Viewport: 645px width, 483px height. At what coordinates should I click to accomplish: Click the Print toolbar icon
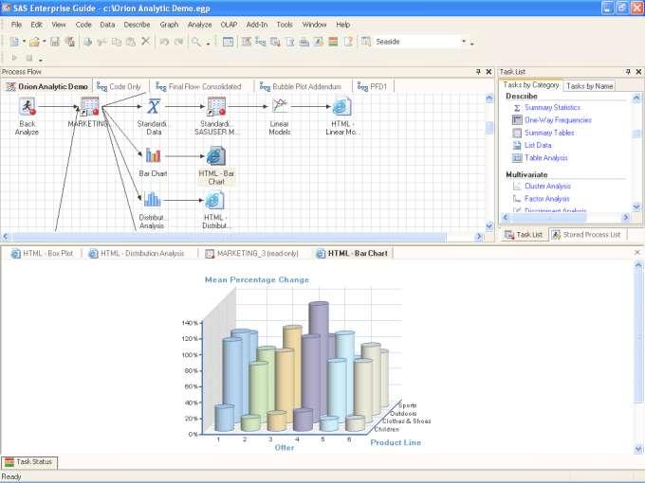[87, 42]
